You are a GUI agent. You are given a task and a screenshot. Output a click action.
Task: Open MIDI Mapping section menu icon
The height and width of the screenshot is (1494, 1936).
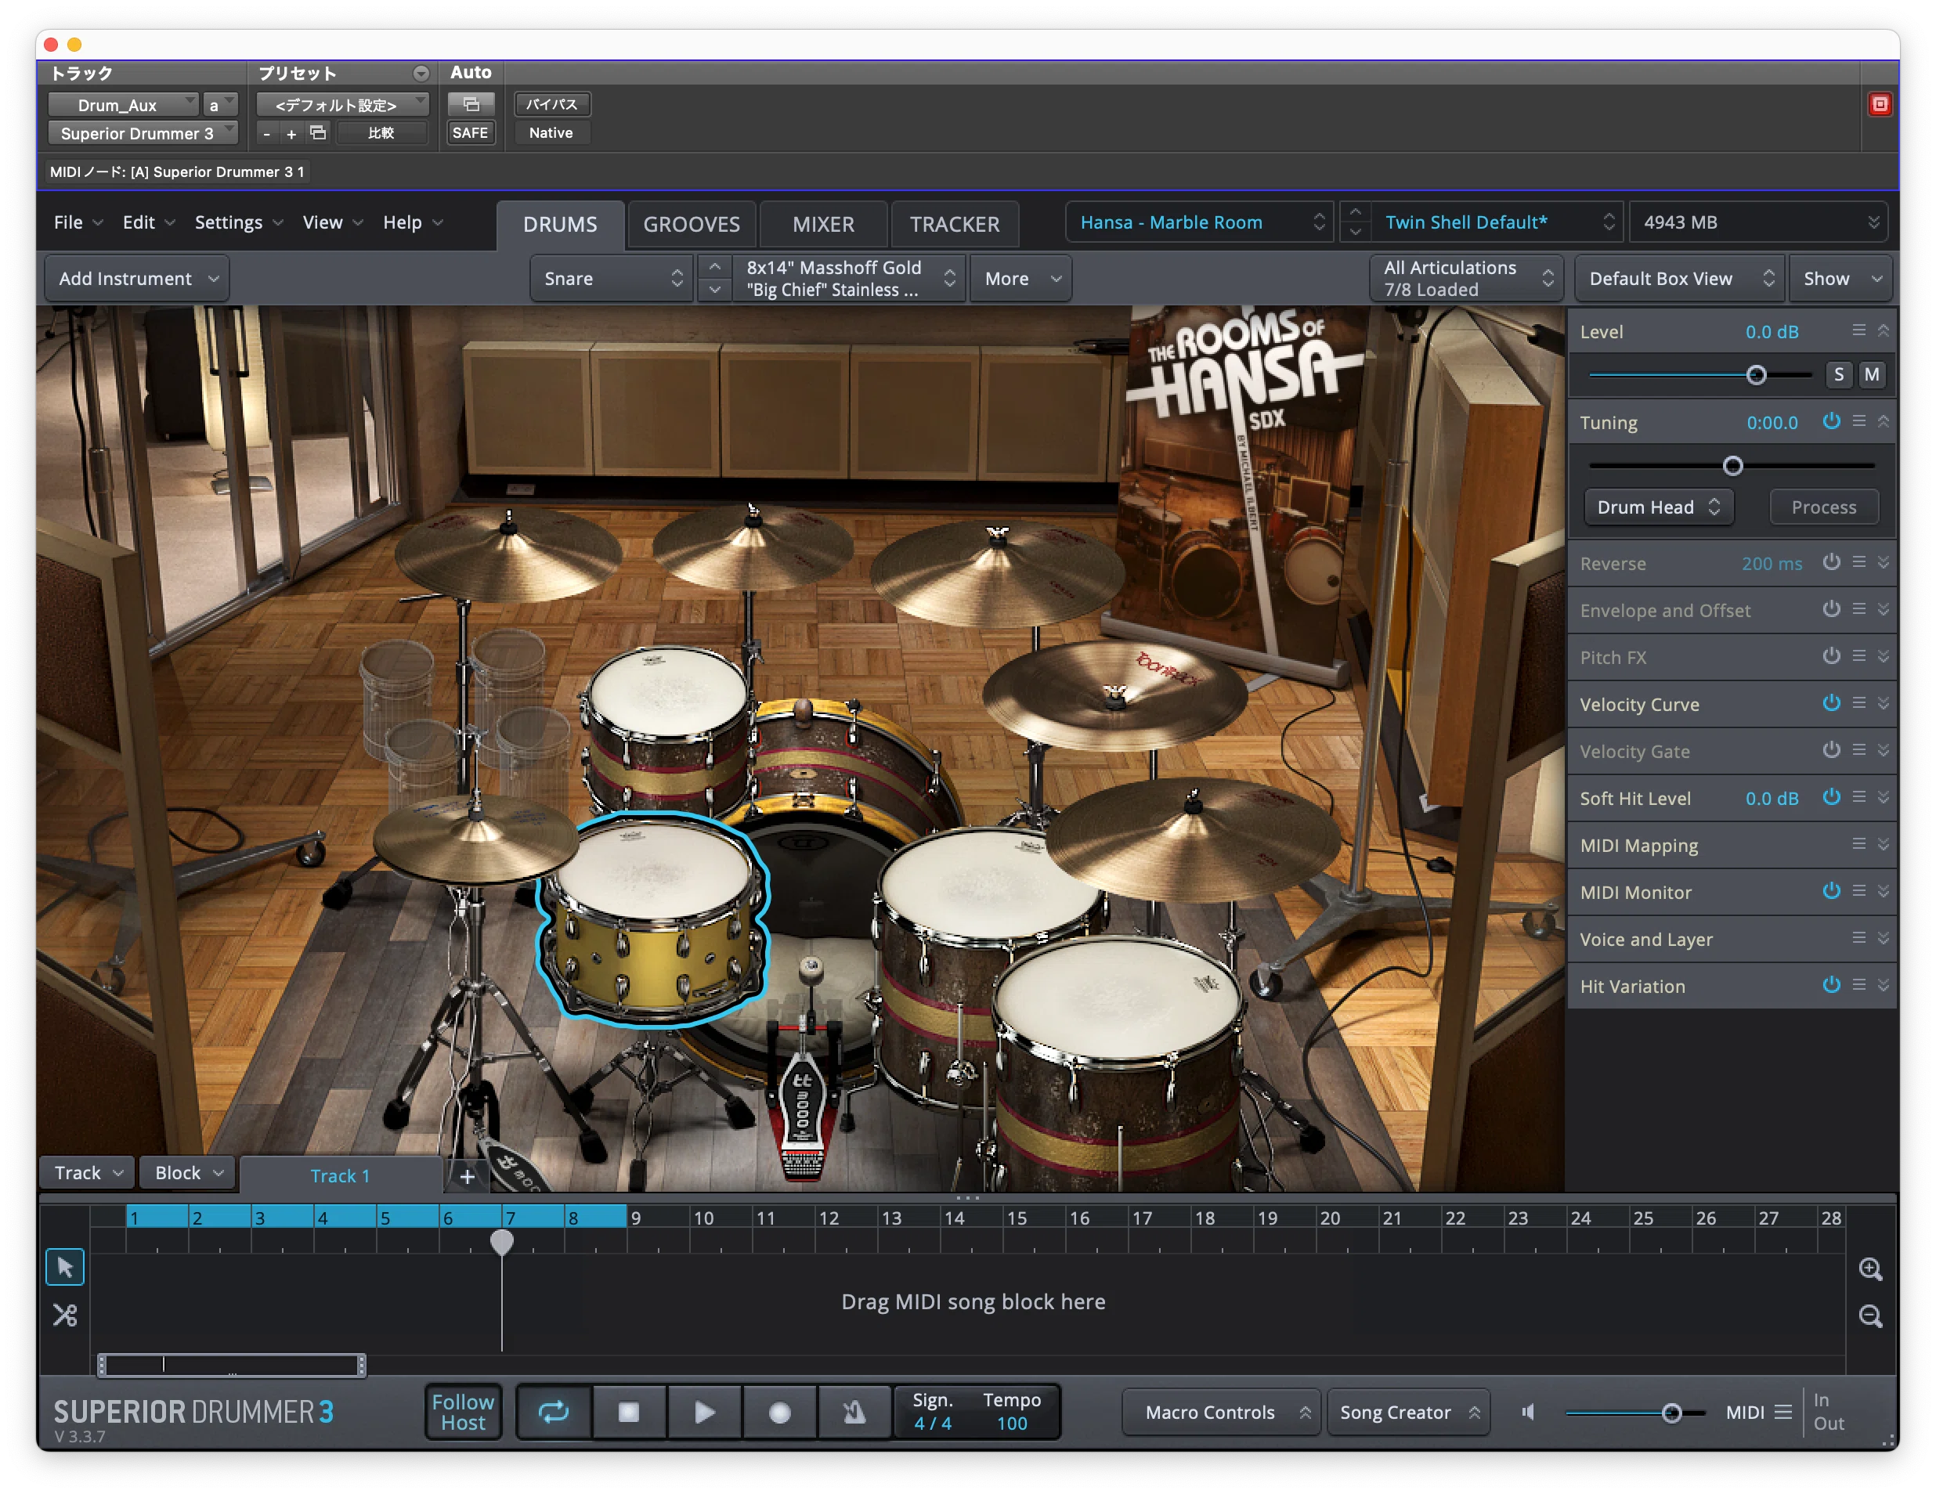1859,844
